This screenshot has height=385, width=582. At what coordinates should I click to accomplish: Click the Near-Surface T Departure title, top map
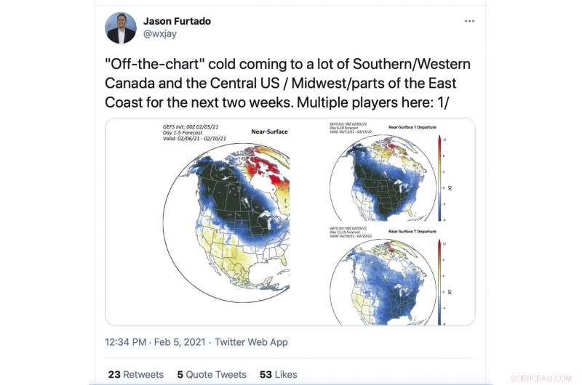pyautogui.click(x=412, y=127)
